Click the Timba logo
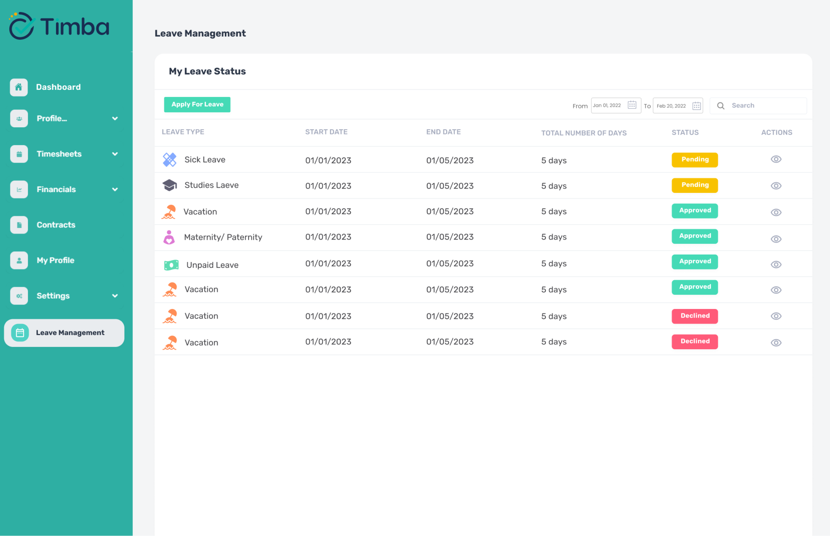The height and width of the screenshot is (536, 830). click(x=59, y=26)
